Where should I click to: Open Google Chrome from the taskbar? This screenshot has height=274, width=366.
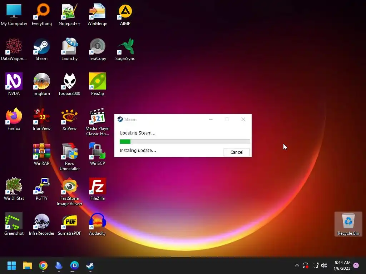tap(43, 265)
